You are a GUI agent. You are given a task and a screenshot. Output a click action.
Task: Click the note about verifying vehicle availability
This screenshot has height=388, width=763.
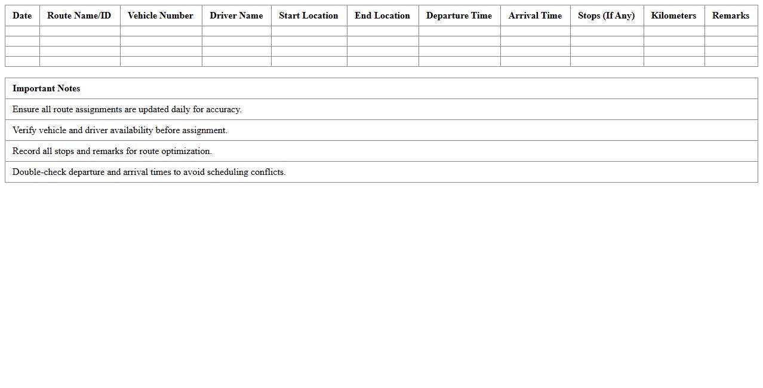pyautogui.click(x=119, y=130)
